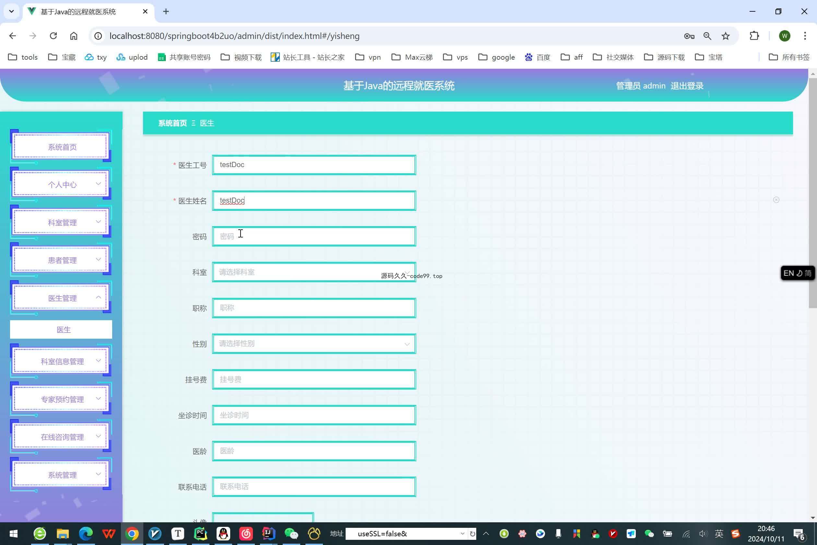Open QQ penguin icon in taskbar
Viewport: 817px width, 545px height.
223,534
